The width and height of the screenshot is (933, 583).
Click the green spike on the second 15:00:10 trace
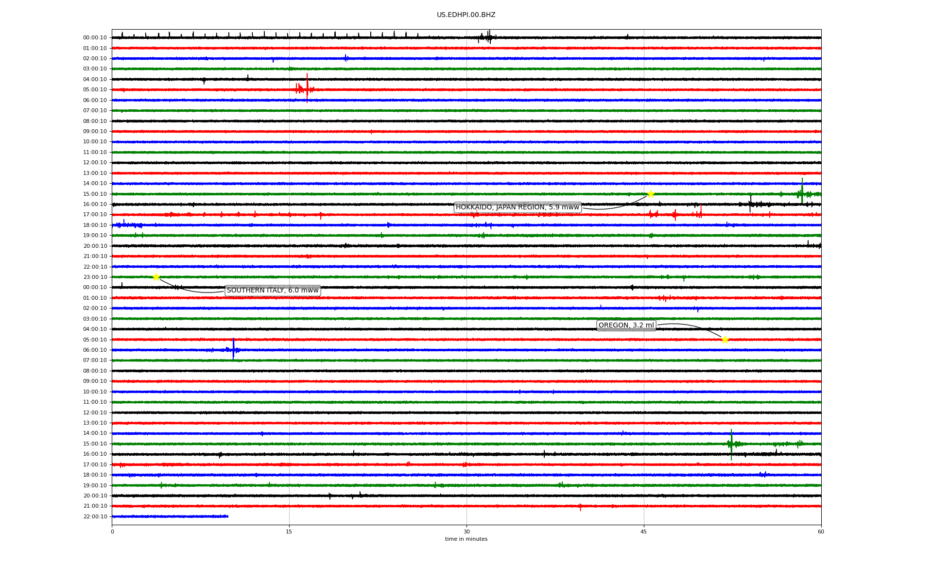pos(731,443)
